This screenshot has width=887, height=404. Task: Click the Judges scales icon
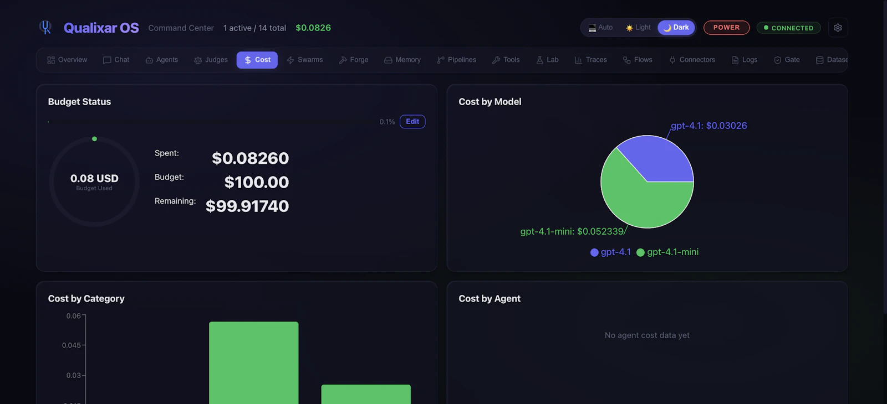(x=198, y=60)
